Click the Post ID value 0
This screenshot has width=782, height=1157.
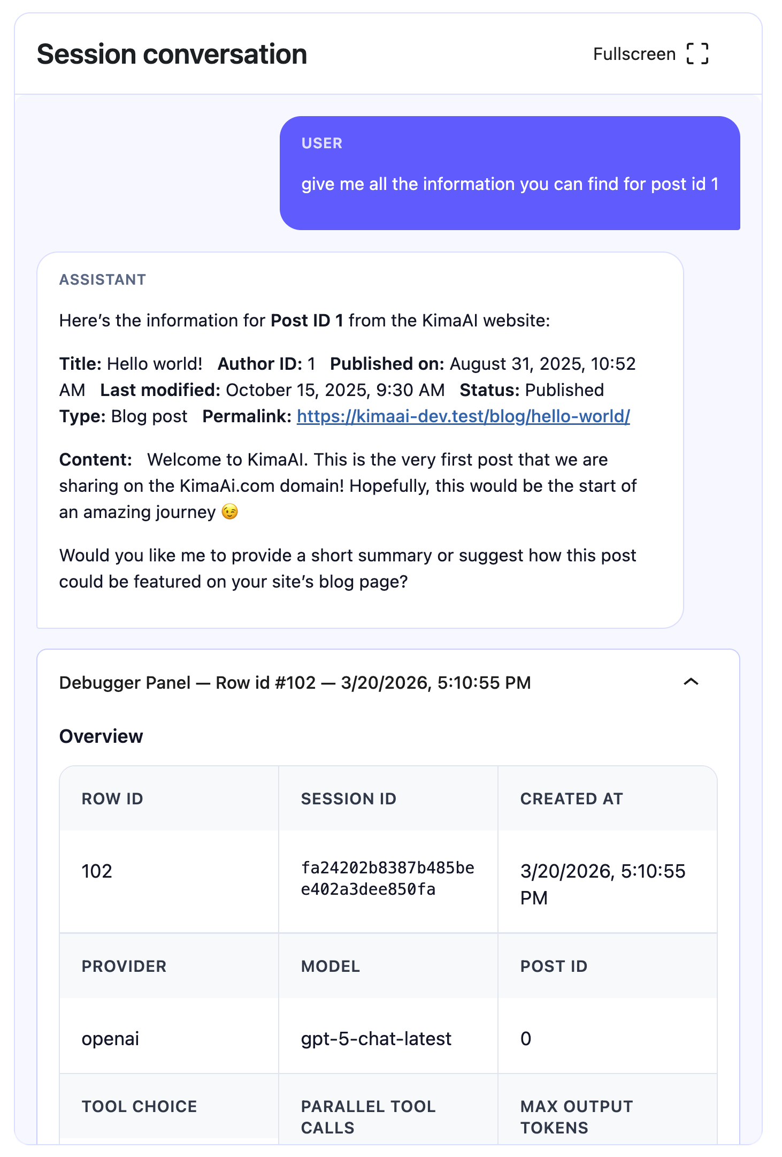click(x=526, y=1039)
